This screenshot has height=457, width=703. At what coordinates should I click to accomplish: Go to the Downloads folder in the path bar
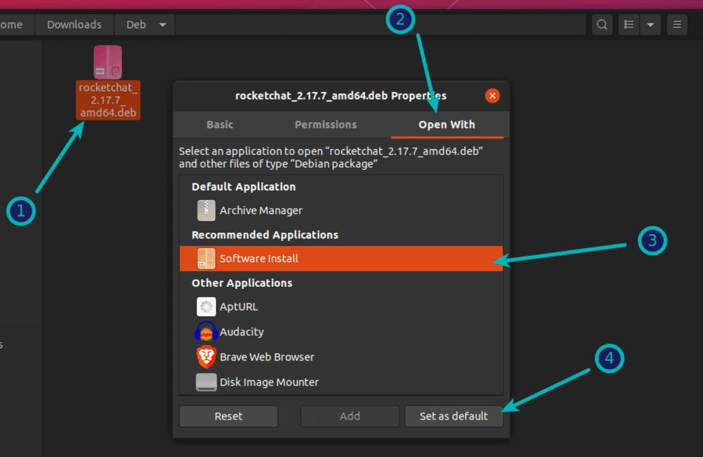[x=74, y=25]
